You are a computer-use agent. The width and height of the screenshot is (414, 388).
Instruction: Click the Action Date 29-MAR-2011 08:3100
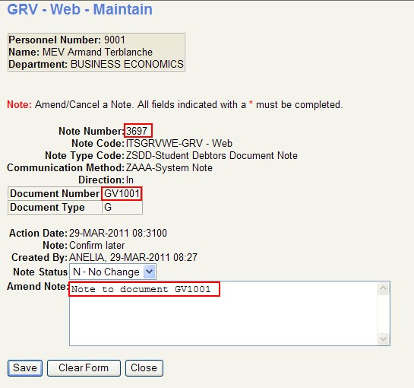(x=118, y=233)
